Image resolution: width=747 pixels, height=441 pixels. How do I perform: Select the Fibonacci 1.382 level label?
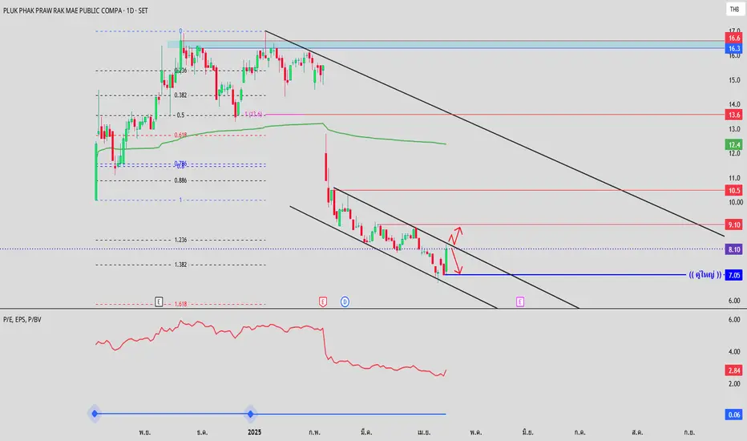pos(180,265)
